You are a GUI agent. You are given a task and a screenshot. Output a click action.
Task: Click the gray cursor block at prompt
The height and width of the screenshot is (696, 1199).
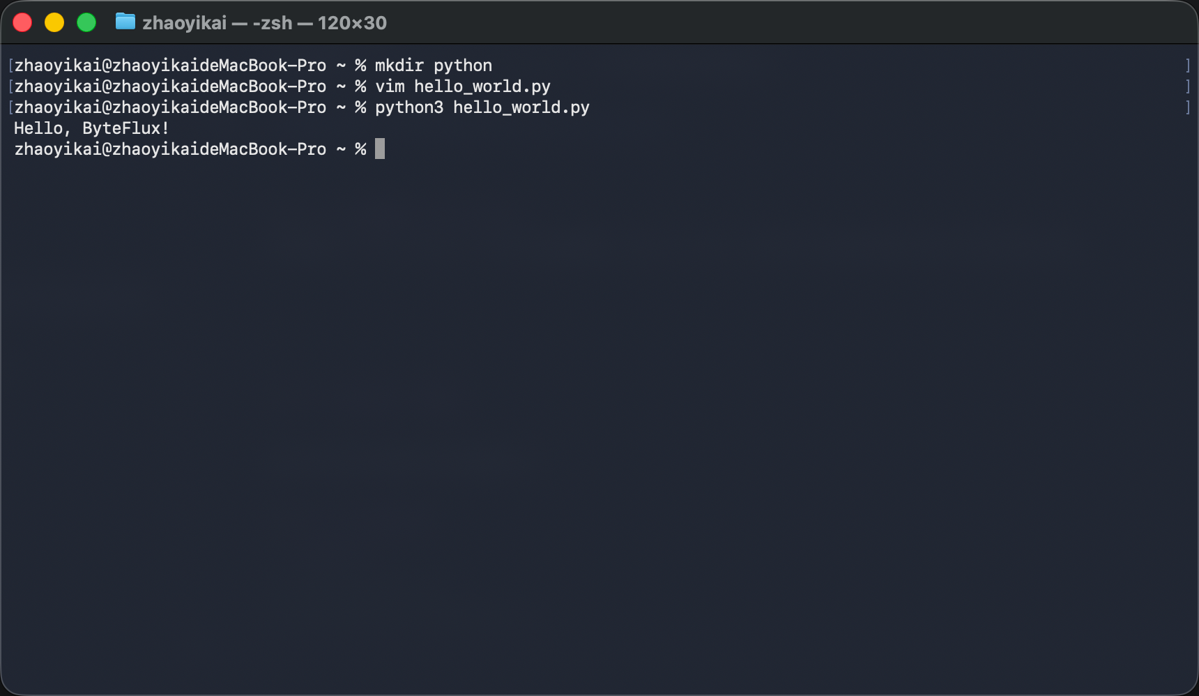pos(380,149)
